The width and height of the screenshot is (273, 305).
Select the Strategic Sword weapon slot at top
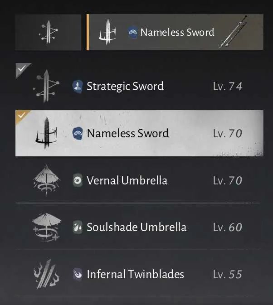(48, 32)
